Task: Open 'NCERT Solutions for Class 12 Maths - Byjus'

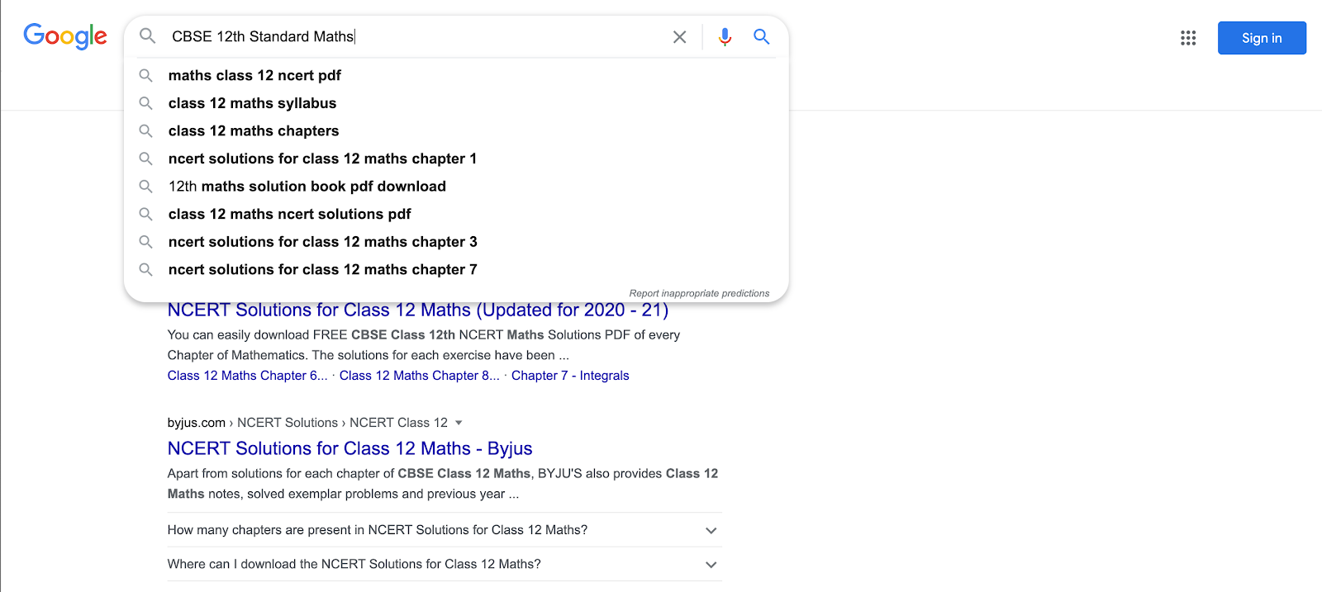Action: (350, 448)
